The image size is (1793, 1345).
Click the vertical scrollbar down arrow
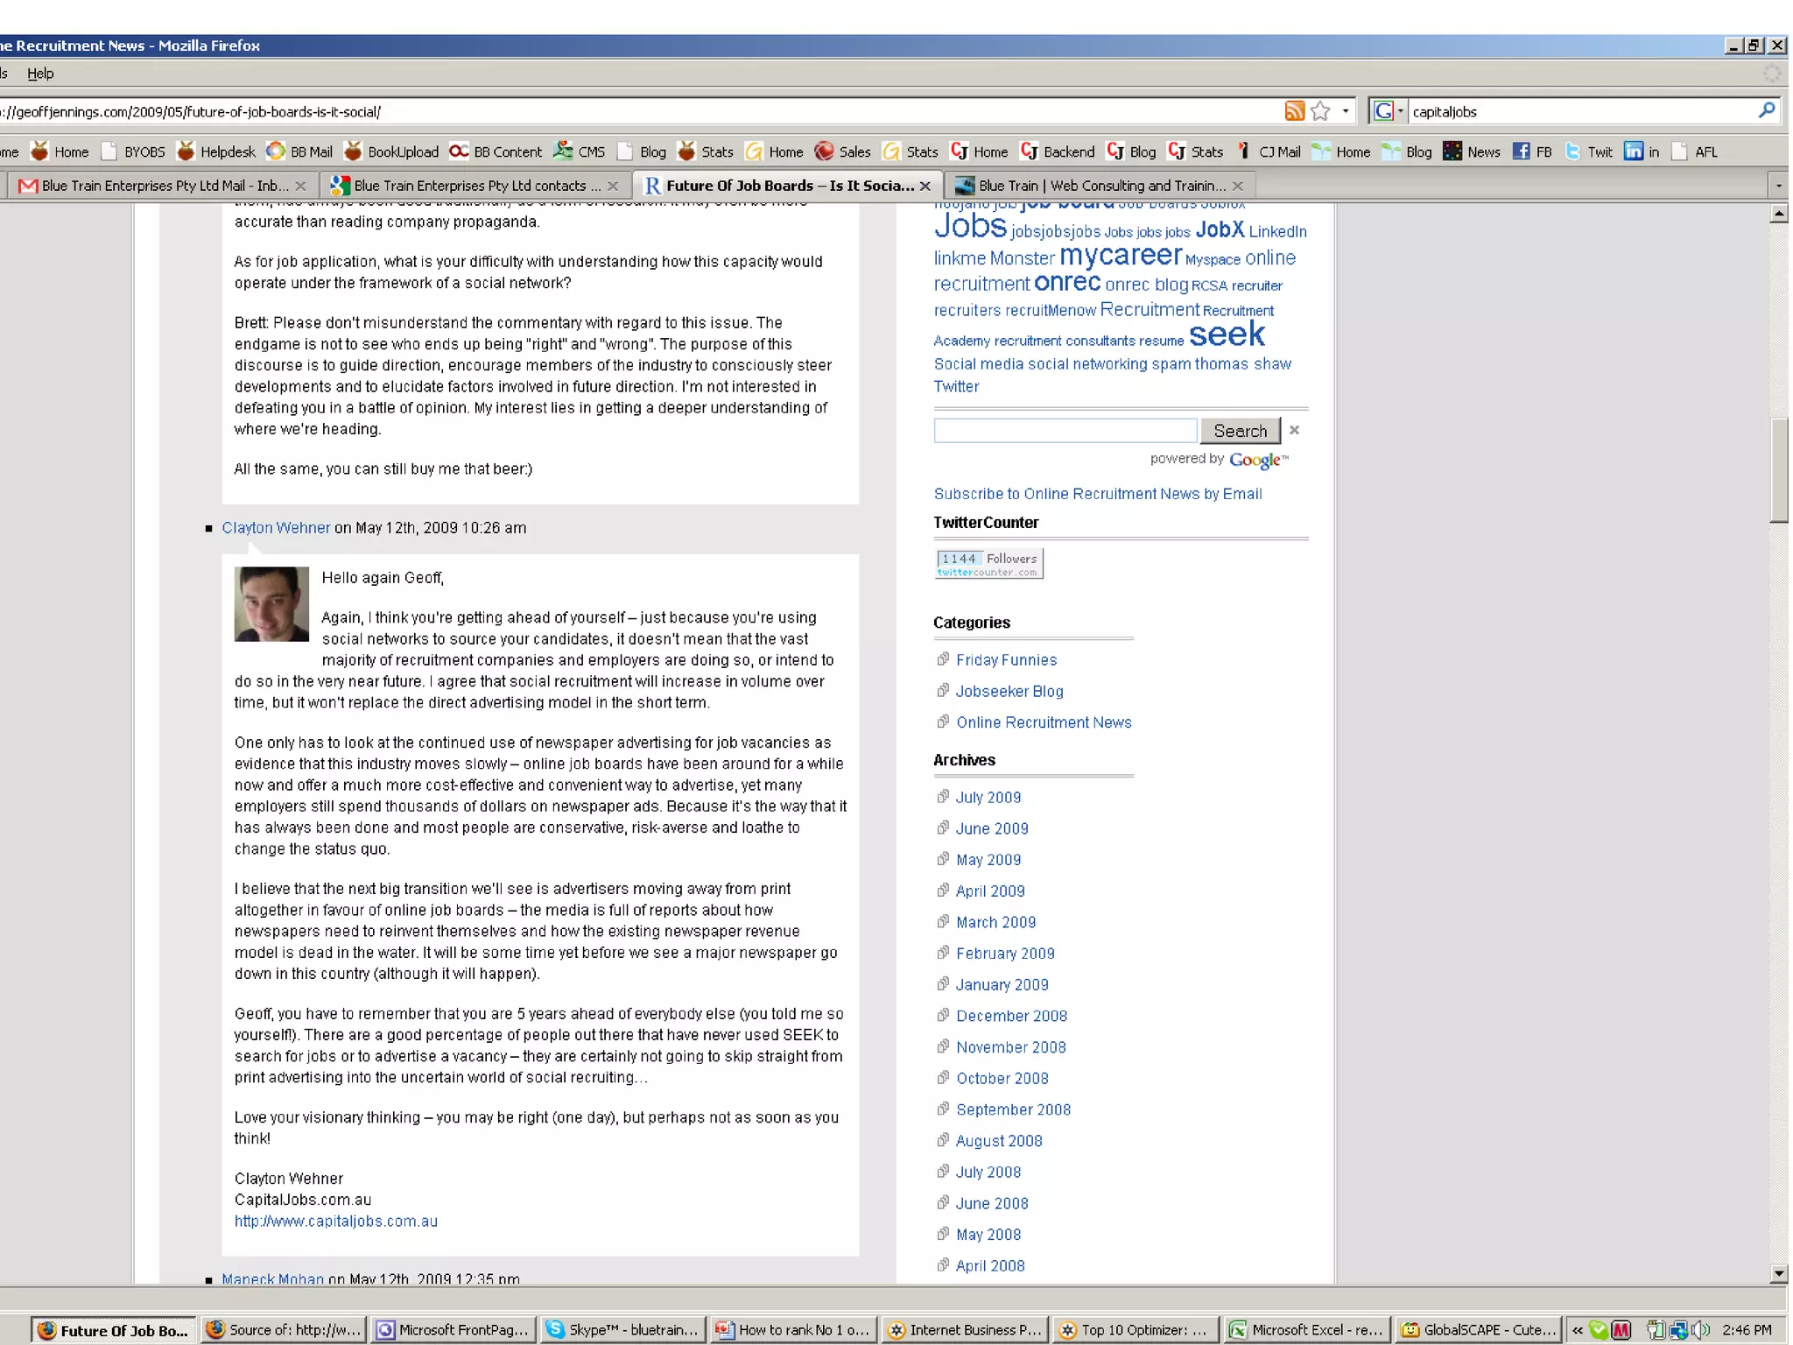coord(1778,1274)
